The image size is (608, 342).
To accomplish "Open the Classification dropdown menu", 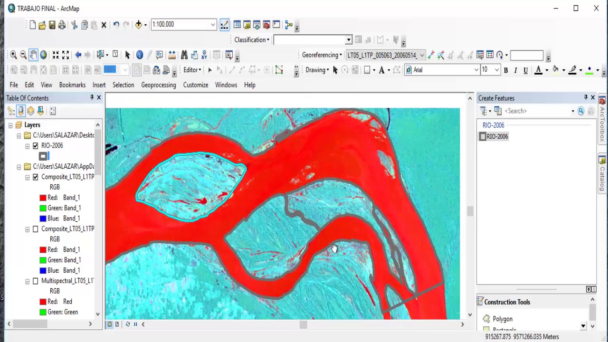I will 252,40.
